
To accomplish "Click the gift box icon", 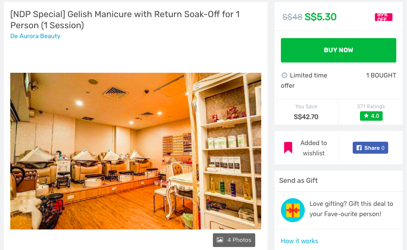I will pyautogui.click(x=293, y=210).
